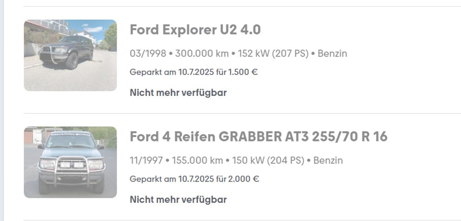Screen dimensions: 461x221
Task: Click the 'Geparkt am' text of the Explorer listing
Action: pyautogui.click(x=153, y=72)
